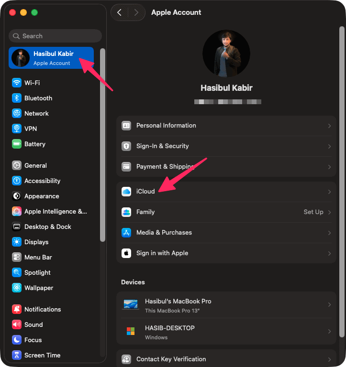The height and width of the screenshot is (367, 346).
Task: Expand the Sign in with Apple chevron
Action: 329,253
